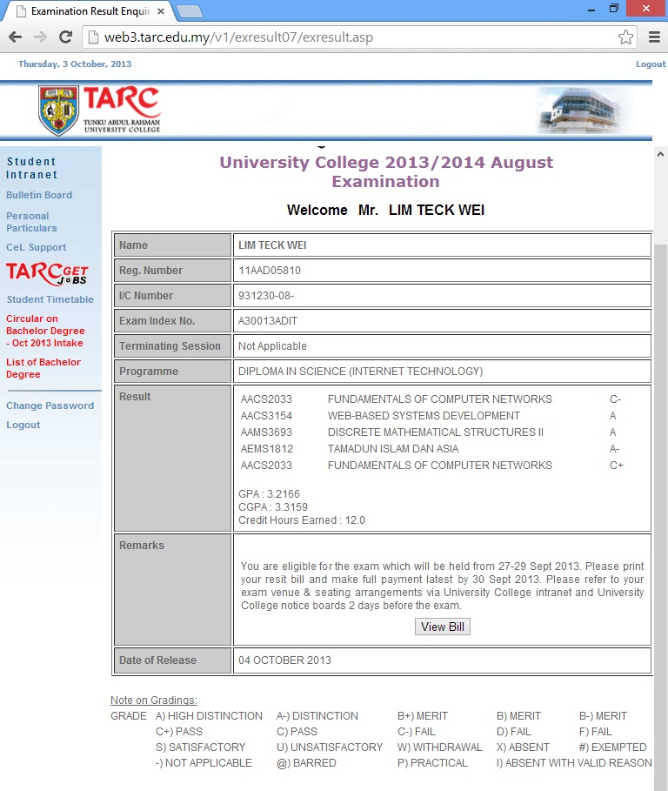The height and width of the screenshot is (791, 668).
Task: Click Change Password in the sidebar
Action: pos(50,406)
